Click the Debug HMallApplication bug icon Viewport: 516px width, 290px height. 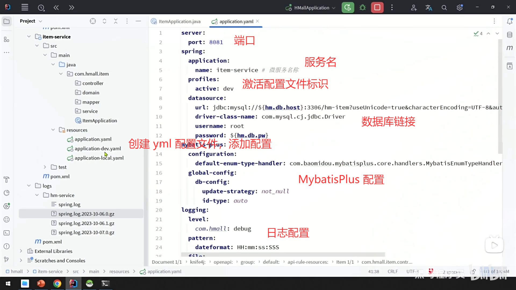pos(363,8)
